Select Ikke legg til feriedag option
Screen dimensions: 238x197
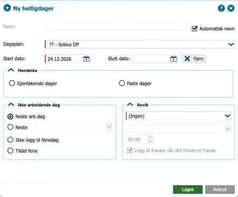point(10,140)
